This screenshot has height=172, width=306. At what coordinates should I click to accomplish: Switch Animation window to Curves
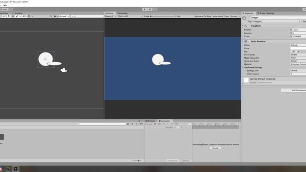tap(186, 161)
